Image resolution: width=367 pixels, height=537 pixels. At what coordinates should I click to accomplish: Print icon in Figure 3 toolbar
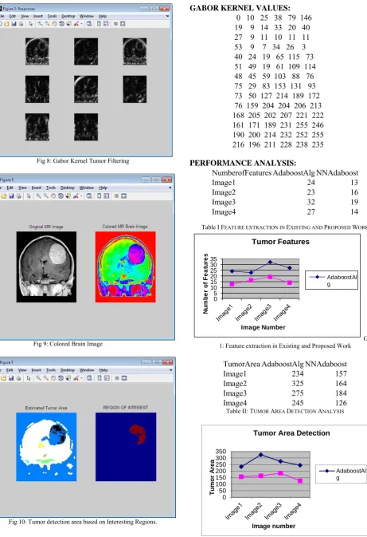(21, 24)
